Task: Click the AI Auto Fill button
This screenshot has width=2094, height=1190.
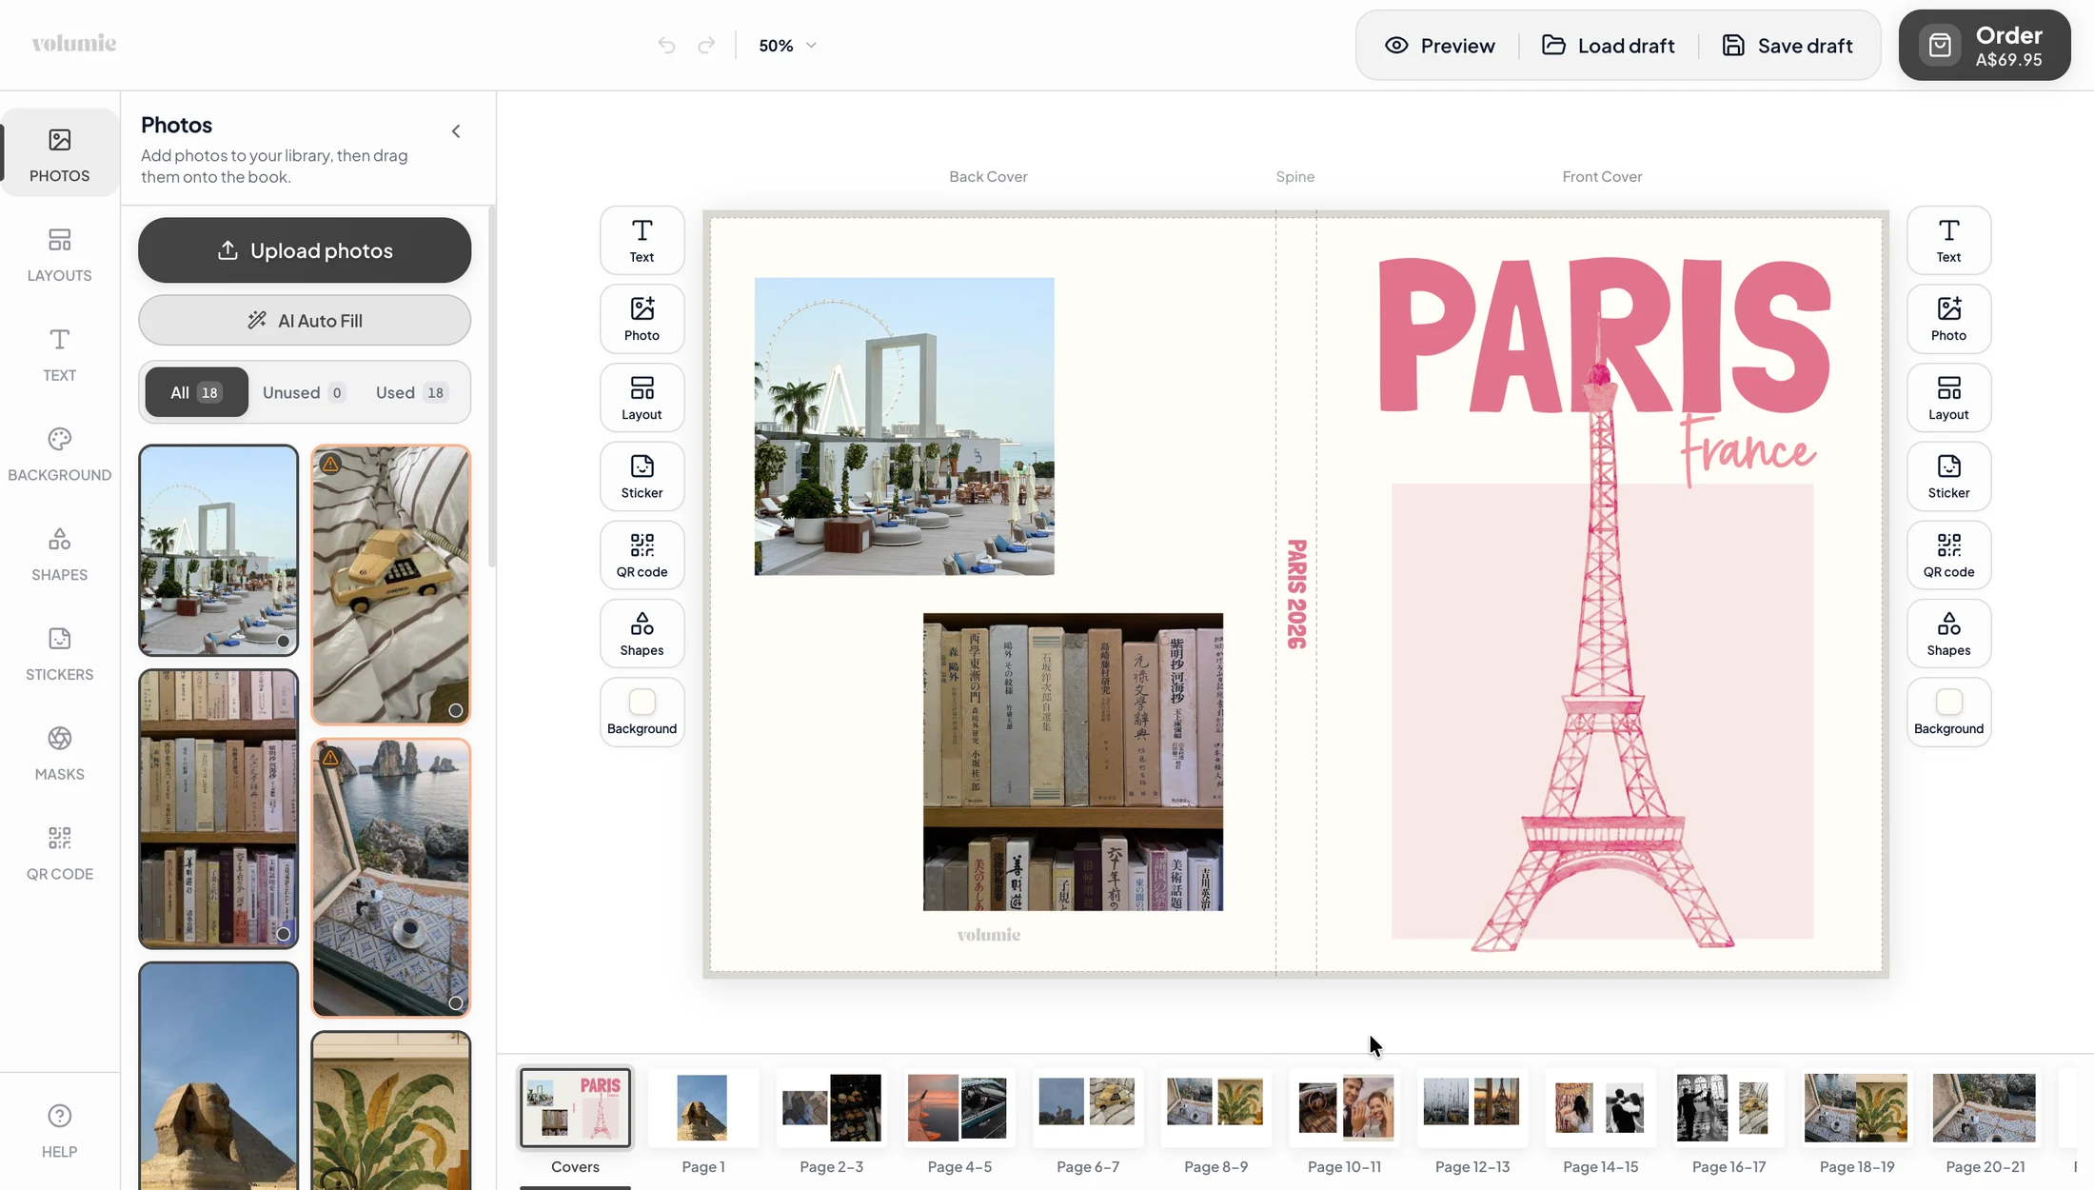Action: tap(305, 320)
